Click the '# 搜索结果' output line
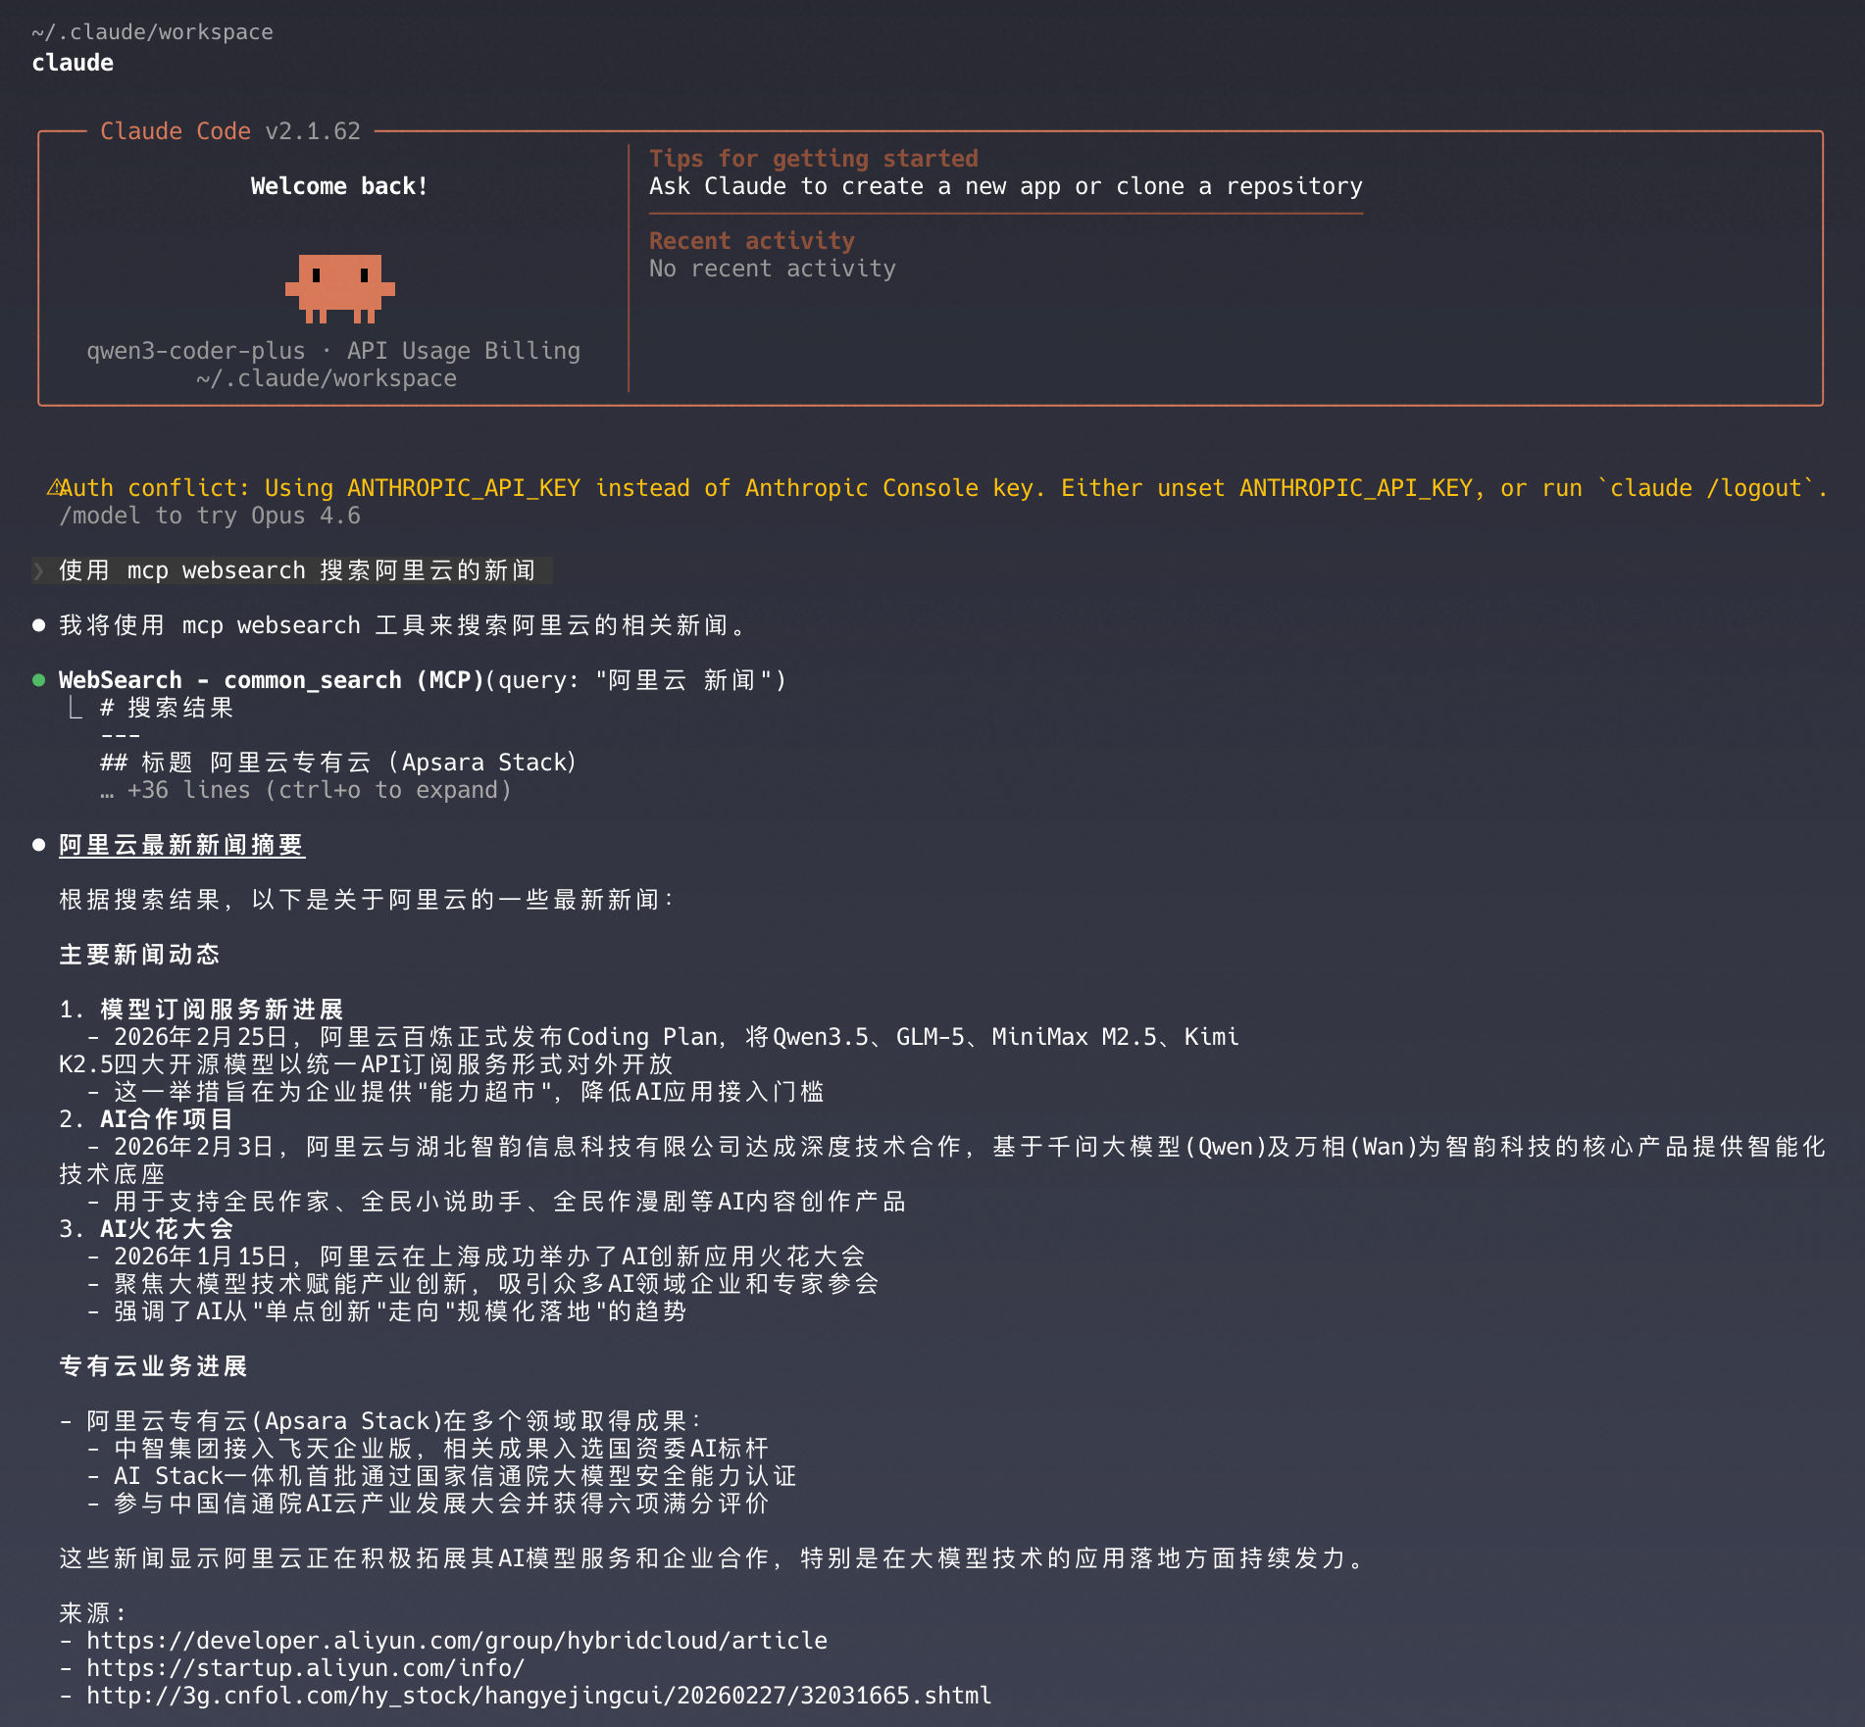This screenshot has height=1727, width=1865. coord(167,708)
